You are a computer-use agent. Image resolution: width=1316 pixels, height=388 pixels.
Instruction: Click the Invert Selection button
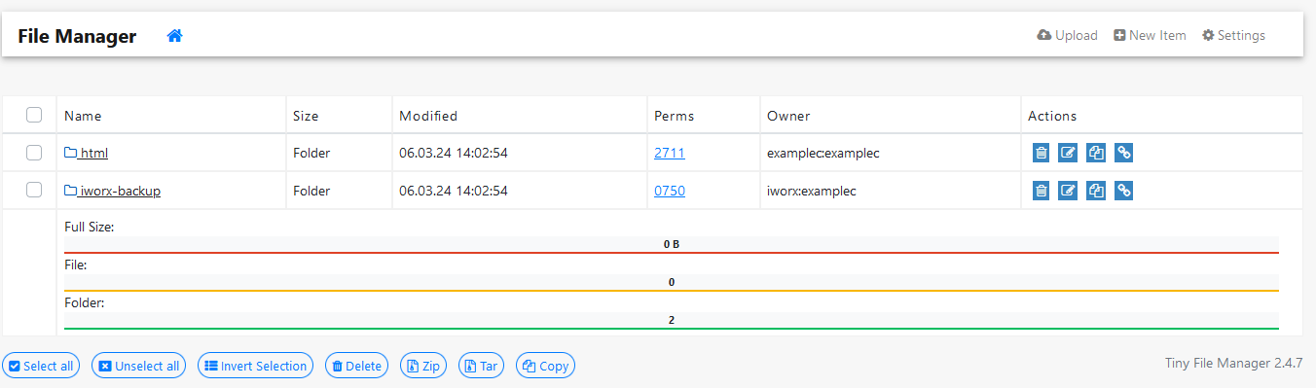click(x=255, y=366)
